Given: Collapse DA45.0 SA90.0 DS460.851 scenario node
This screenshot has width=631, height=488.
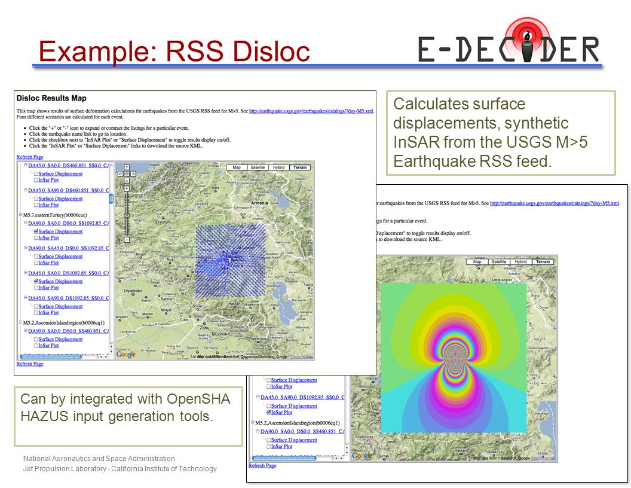Looking at the screenshot, I should point(25,190).
